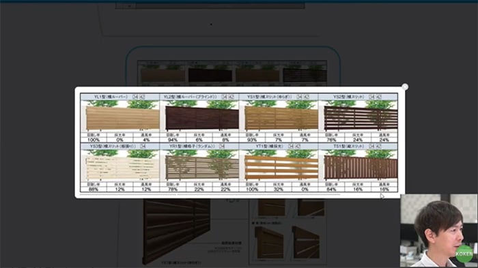The height and width of the screenshot is (268, 478).
Task: Click the large dark fence image behind popup
Action: pos(176,230)
